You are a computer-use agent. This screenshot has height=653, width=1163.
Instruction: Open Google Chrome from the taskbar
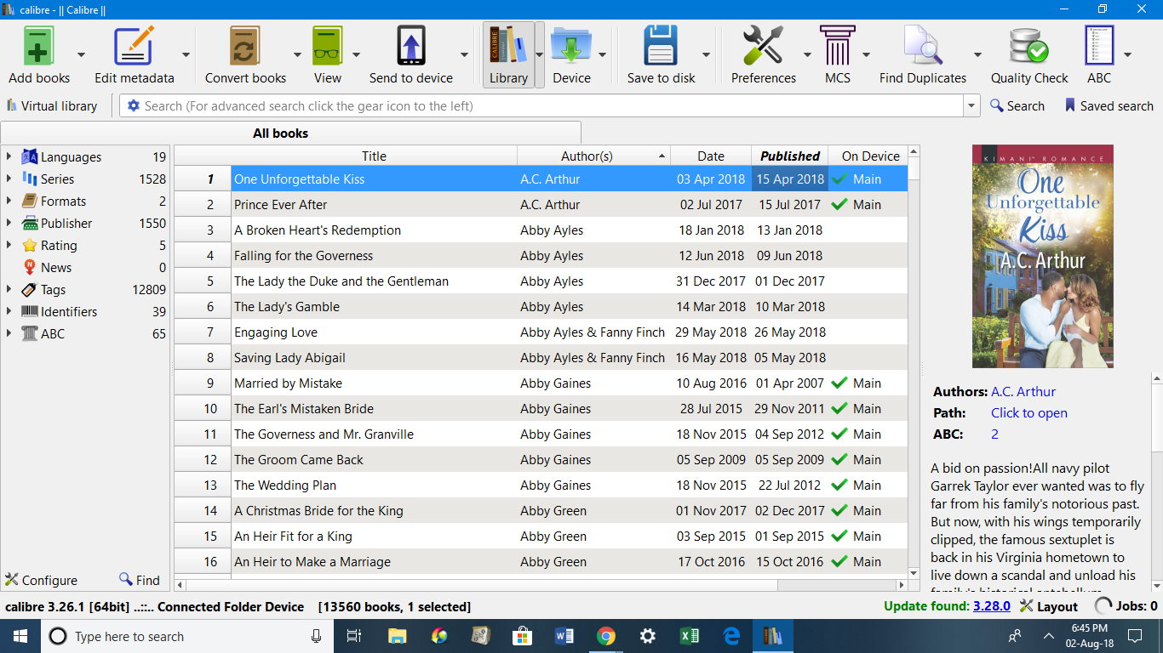click(605, 636)
